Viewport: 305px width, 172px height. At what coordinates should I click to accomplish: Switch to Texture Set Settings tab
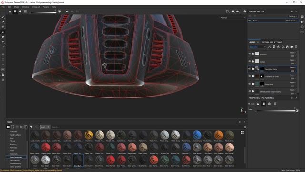coord(272,42)
